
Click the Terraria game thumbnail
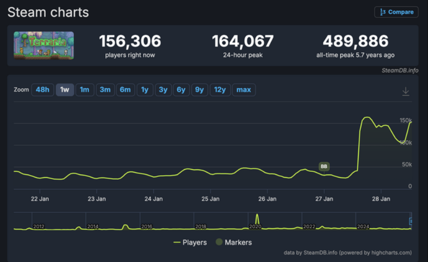click(x=44, y=45)
